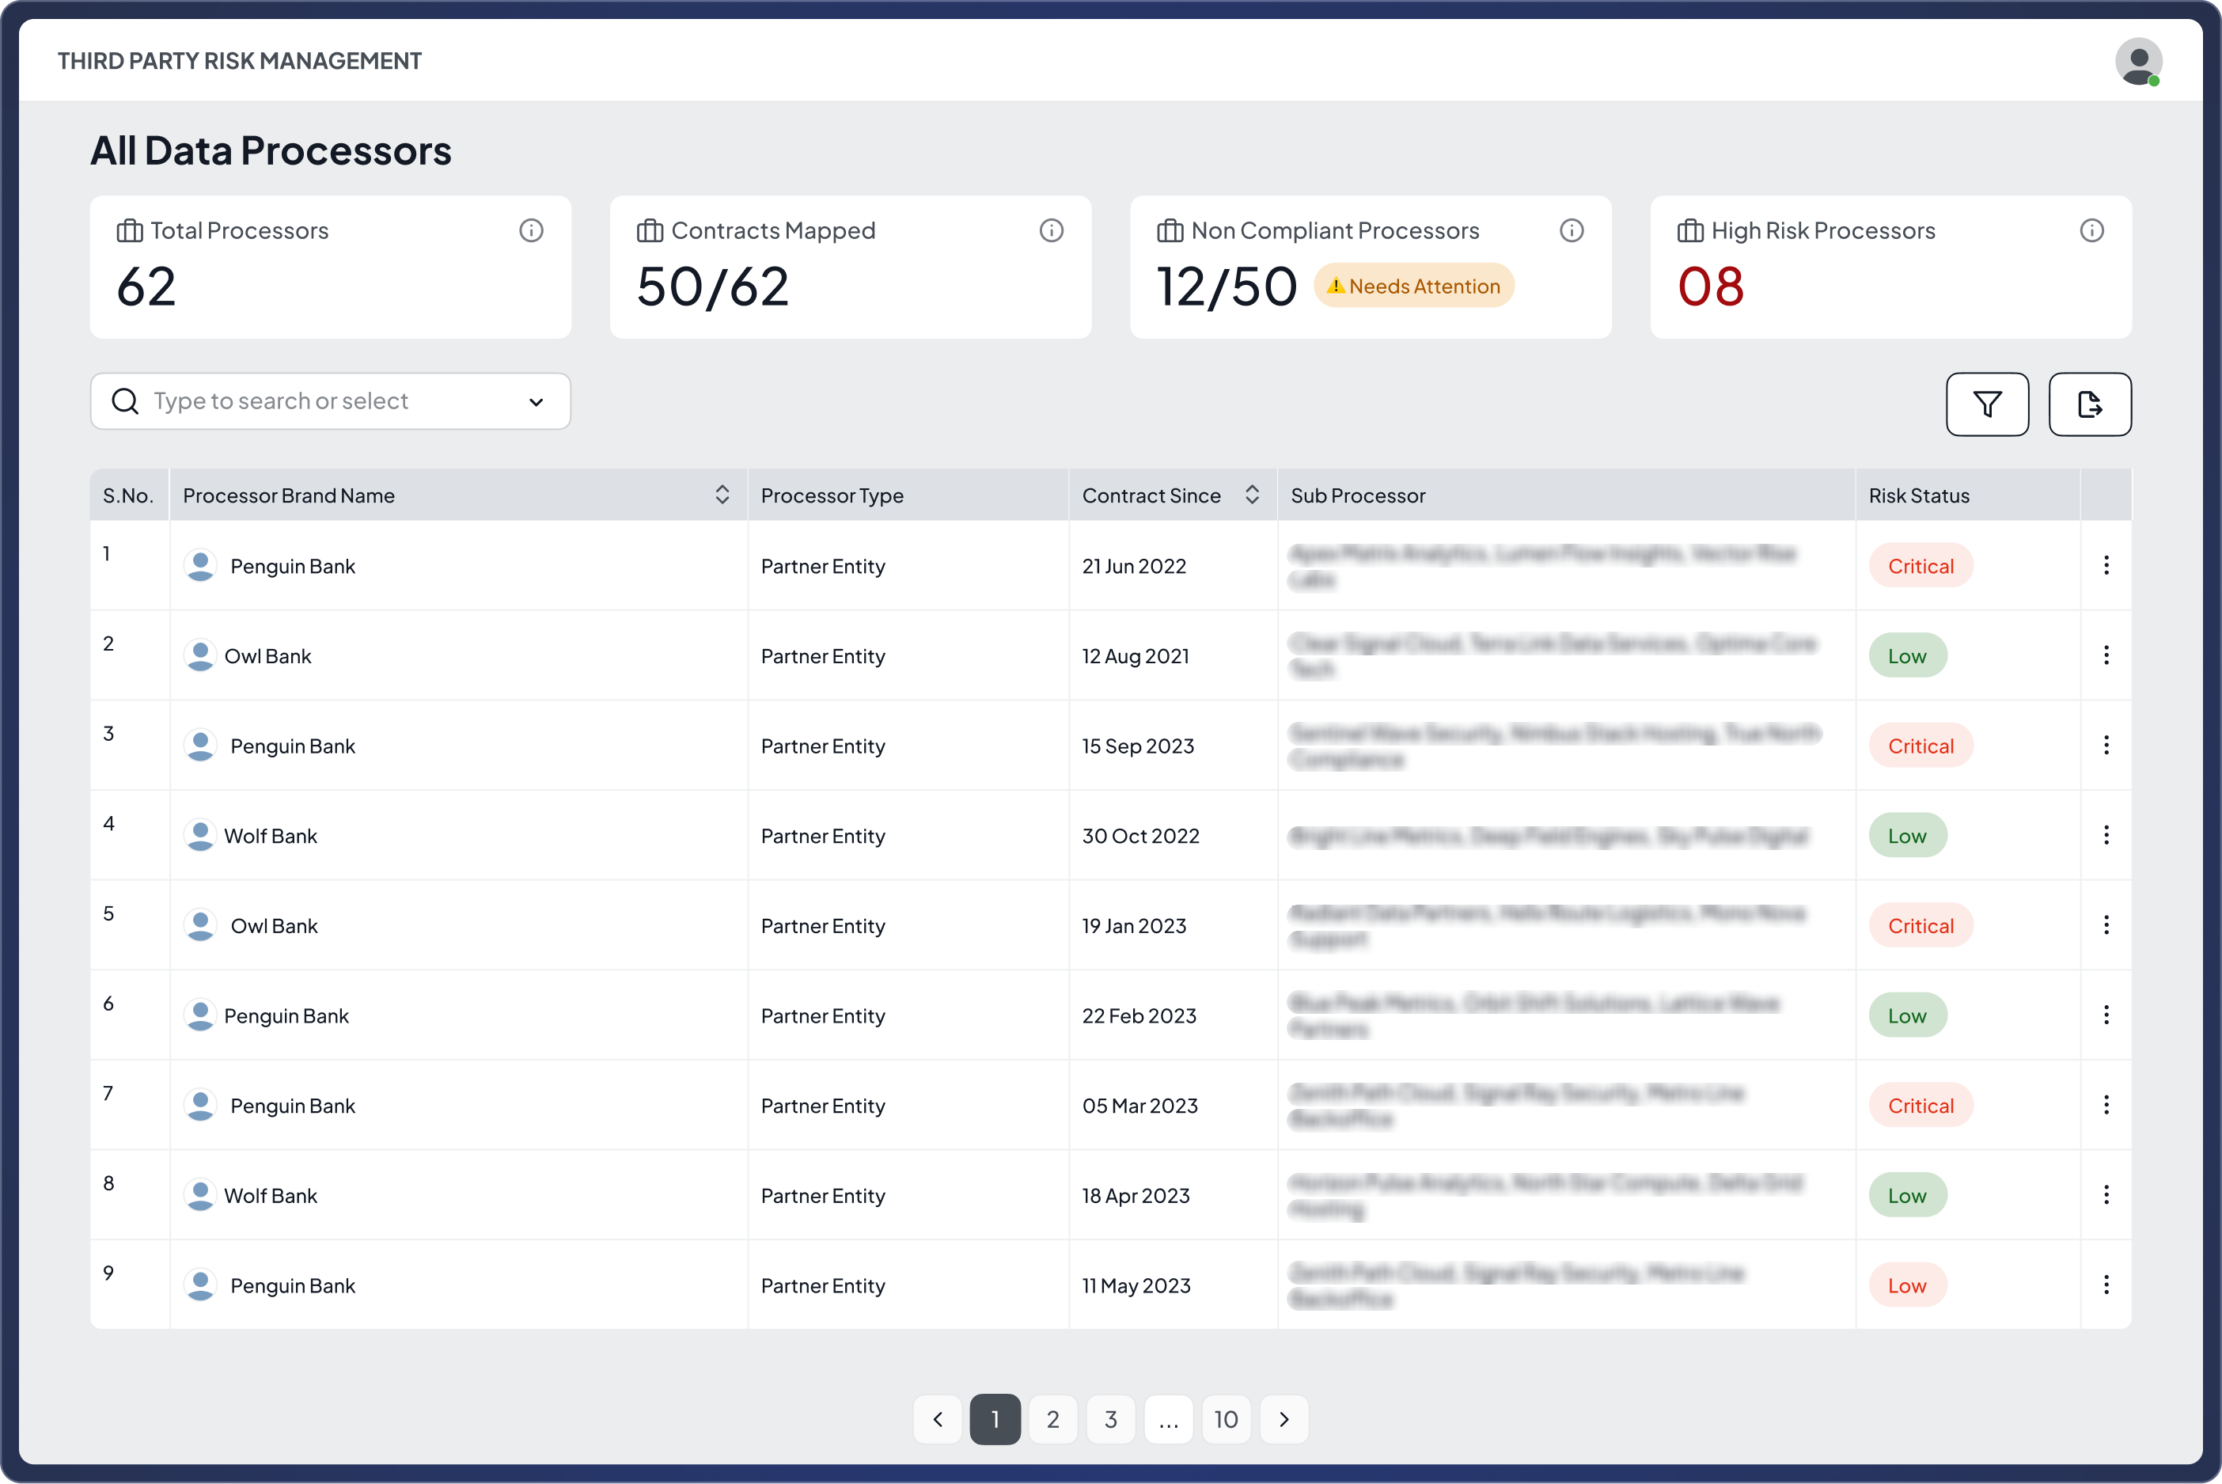2222x1484 pixels.
Task: Click the red '08' high risk value
Action: pyautogui.click(x=1710, y=287)
